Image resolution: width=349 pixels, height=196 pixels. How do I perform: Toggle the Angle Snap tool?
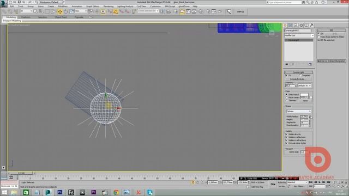tap(116, 11)
